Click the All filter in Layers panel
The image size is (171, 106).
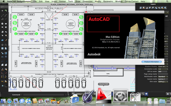point(167,16)
